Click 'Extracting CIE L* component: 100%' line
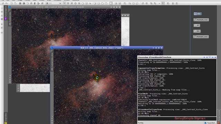 (155, 74)
